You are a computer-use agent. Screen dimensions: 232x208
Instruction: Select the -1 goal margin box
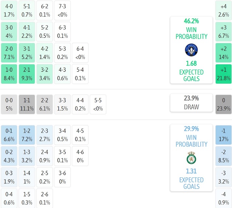[224, 135]
